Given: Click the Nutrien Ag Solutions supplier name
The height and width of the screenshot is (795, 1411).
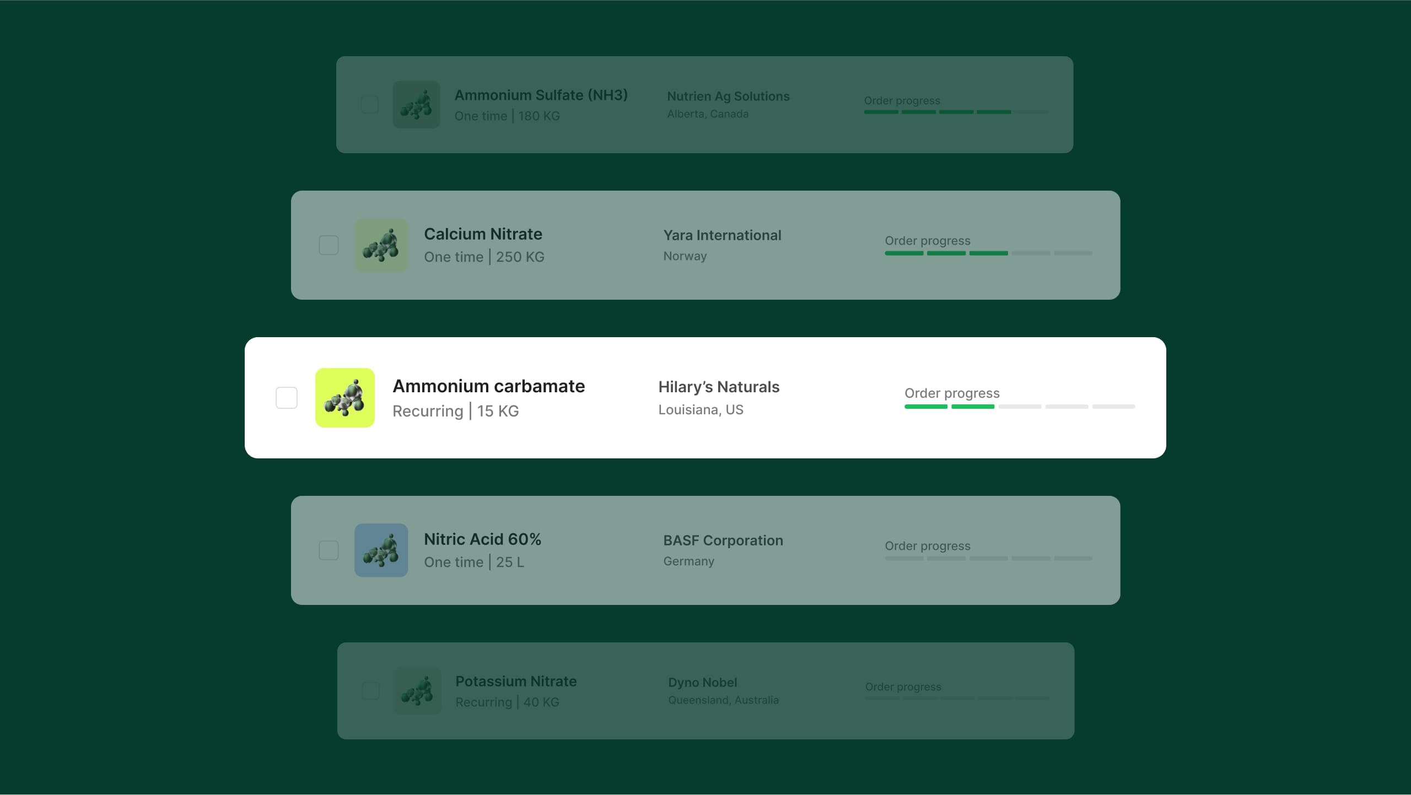Looking at the screenshot, I should tap(729, 96).
